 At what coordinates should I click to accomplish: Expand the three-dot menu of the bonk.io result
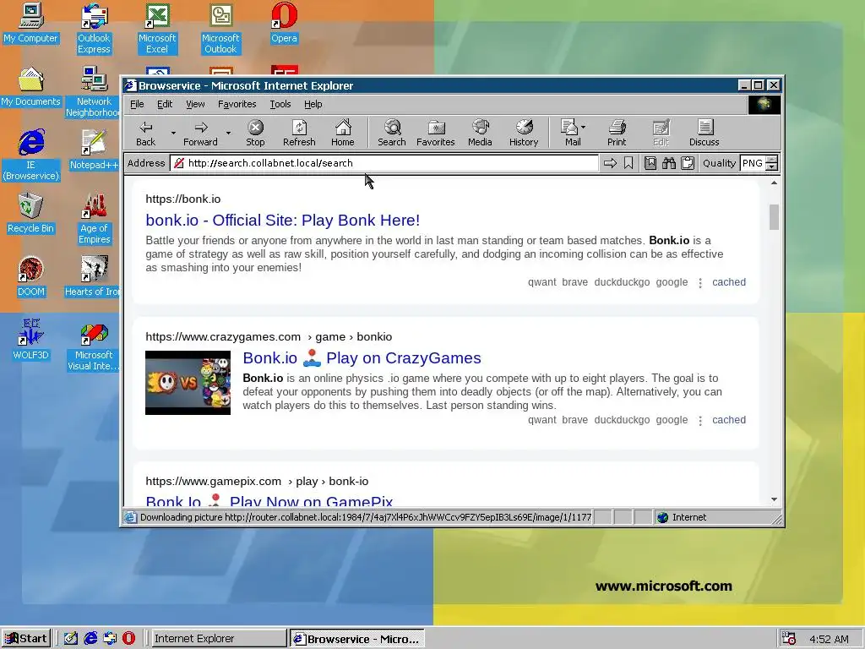point(700,283)
